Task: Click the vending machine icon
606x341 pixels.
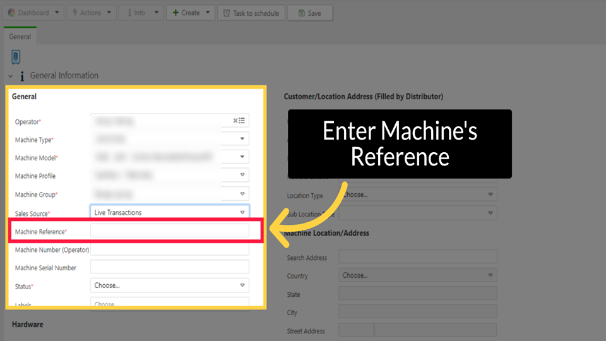Action: coord(16,57)
